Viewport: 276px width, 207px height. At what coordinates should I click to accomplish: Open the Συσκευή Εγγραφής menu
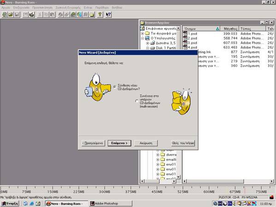click(x=68, y=7)
